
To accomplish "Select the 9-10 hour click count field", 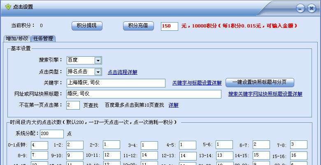I will tap(75, 156).
